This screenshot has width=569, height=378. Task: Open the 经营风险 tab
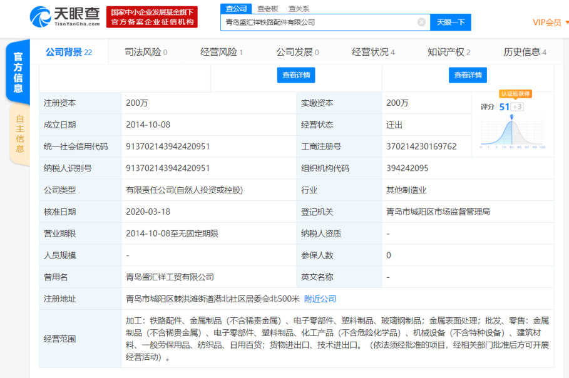[222, 53]
